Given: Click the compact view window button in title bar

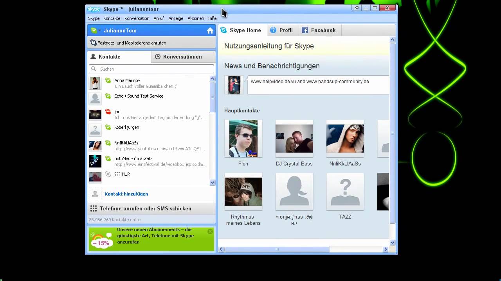Looking at the screenshot, I should click(357, 8).
